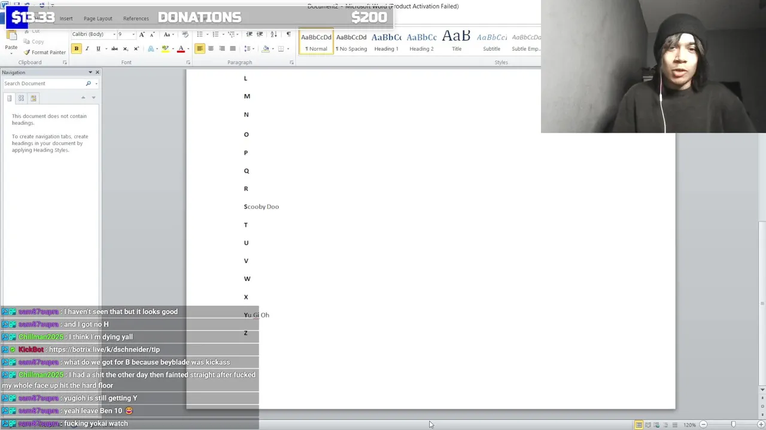Justify the paragraph text
This screenshot has width=766, height=430.
[233, 49]
